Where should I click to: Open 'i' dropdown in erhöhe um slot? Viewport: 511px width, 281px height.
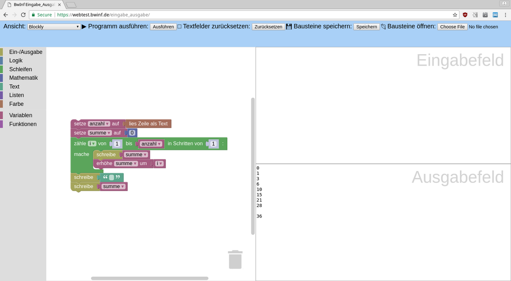point(159,163)
